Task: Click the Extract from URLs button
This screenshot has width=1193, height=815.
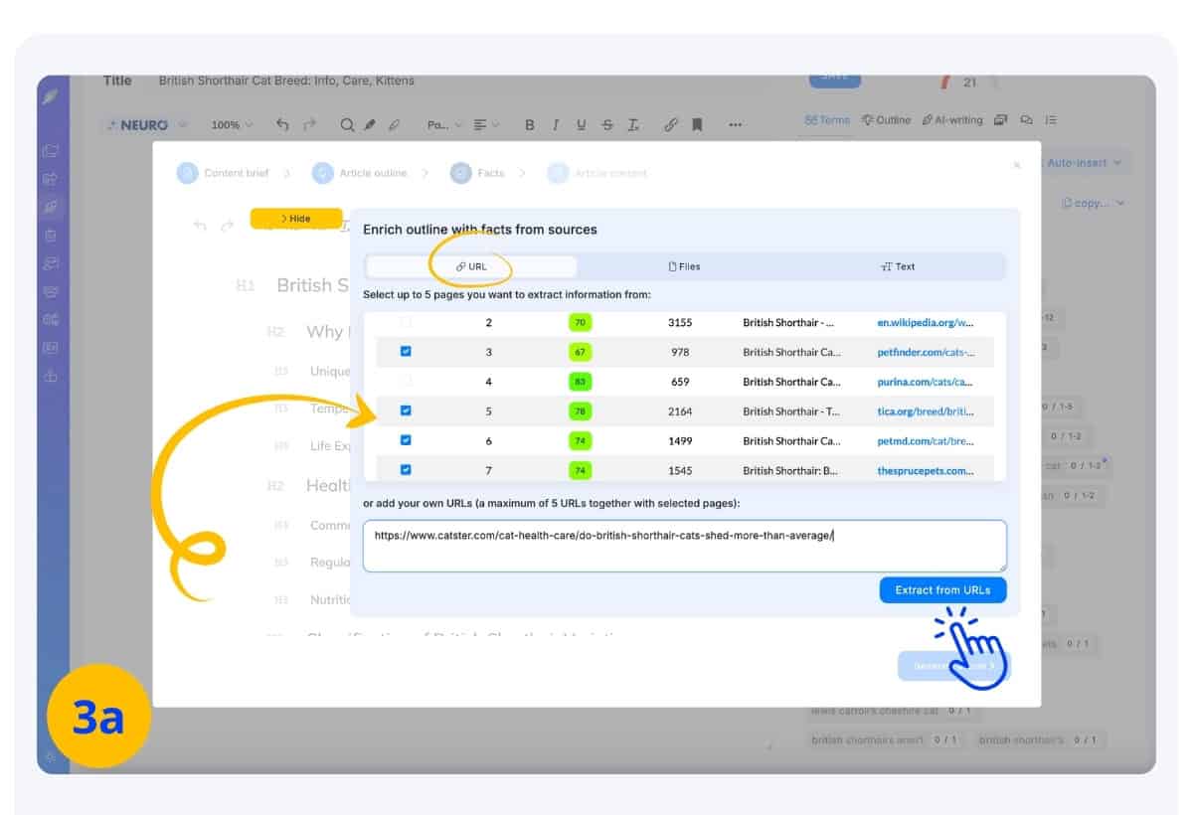Action: pyautogui.click(x=942, y=590)
